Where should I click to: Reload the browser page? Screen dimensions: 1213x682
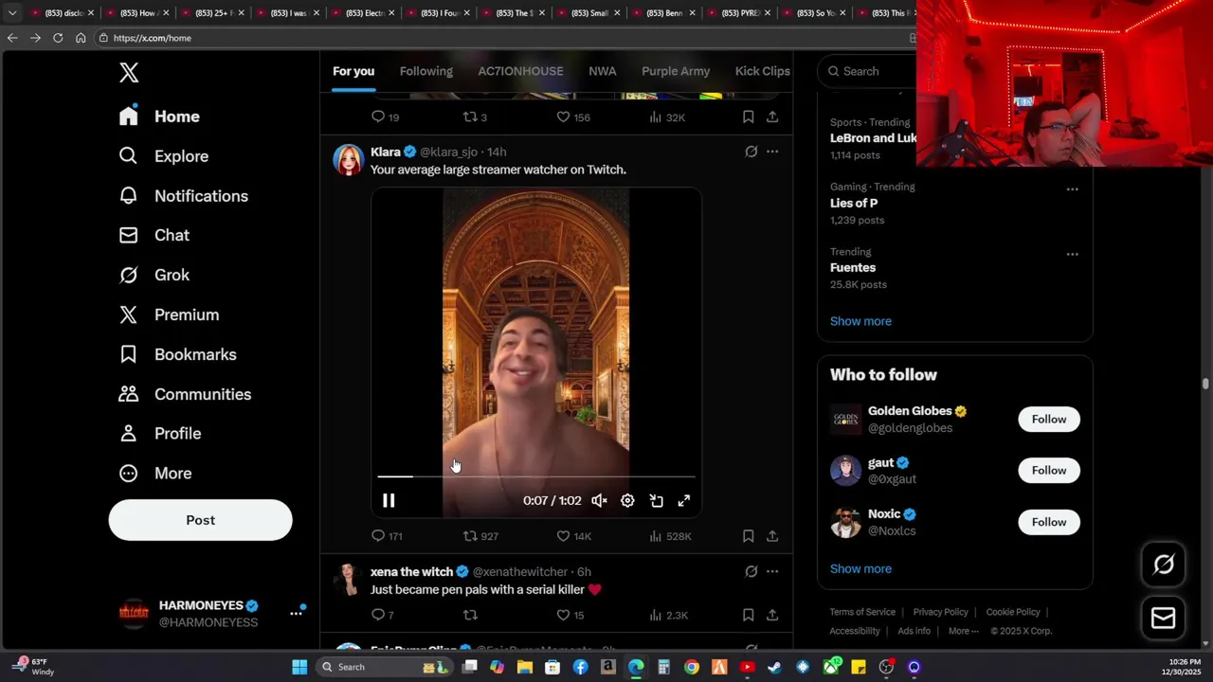58,38
